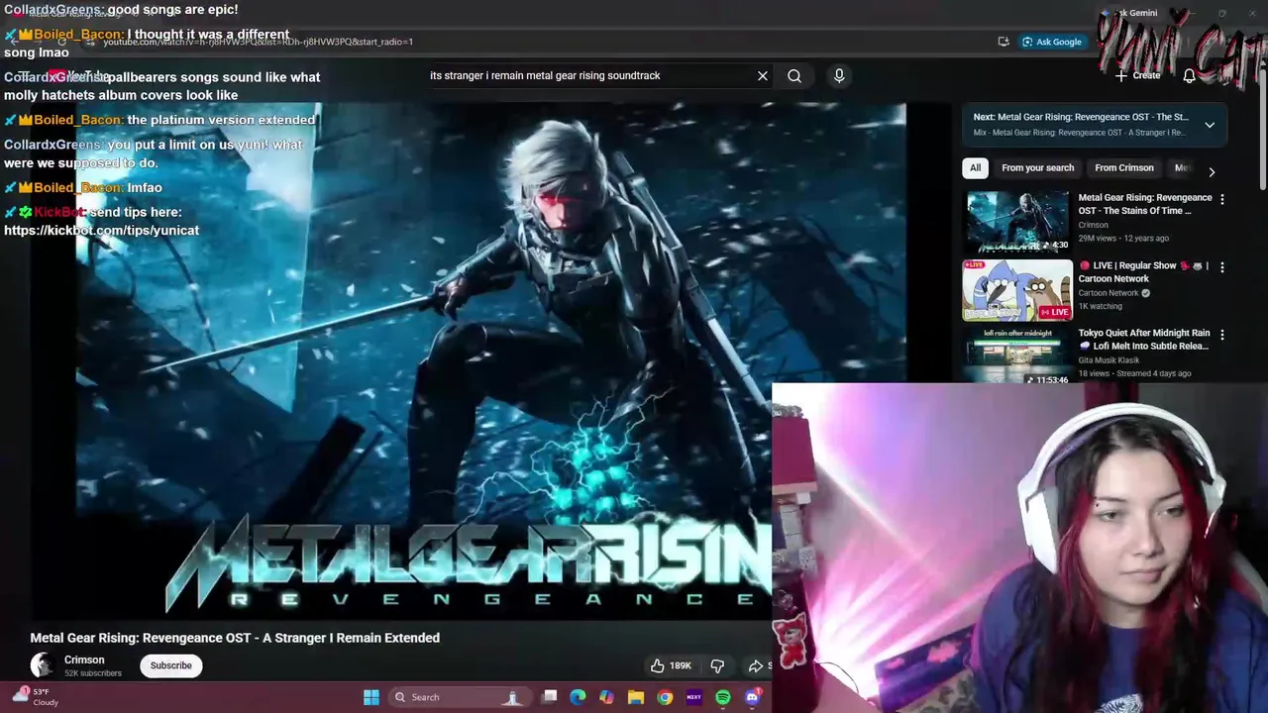Subscribe to the Crimson channel
Image resolution: width=1268 pixels, height=713 pixels.
(x=170, y=665)
